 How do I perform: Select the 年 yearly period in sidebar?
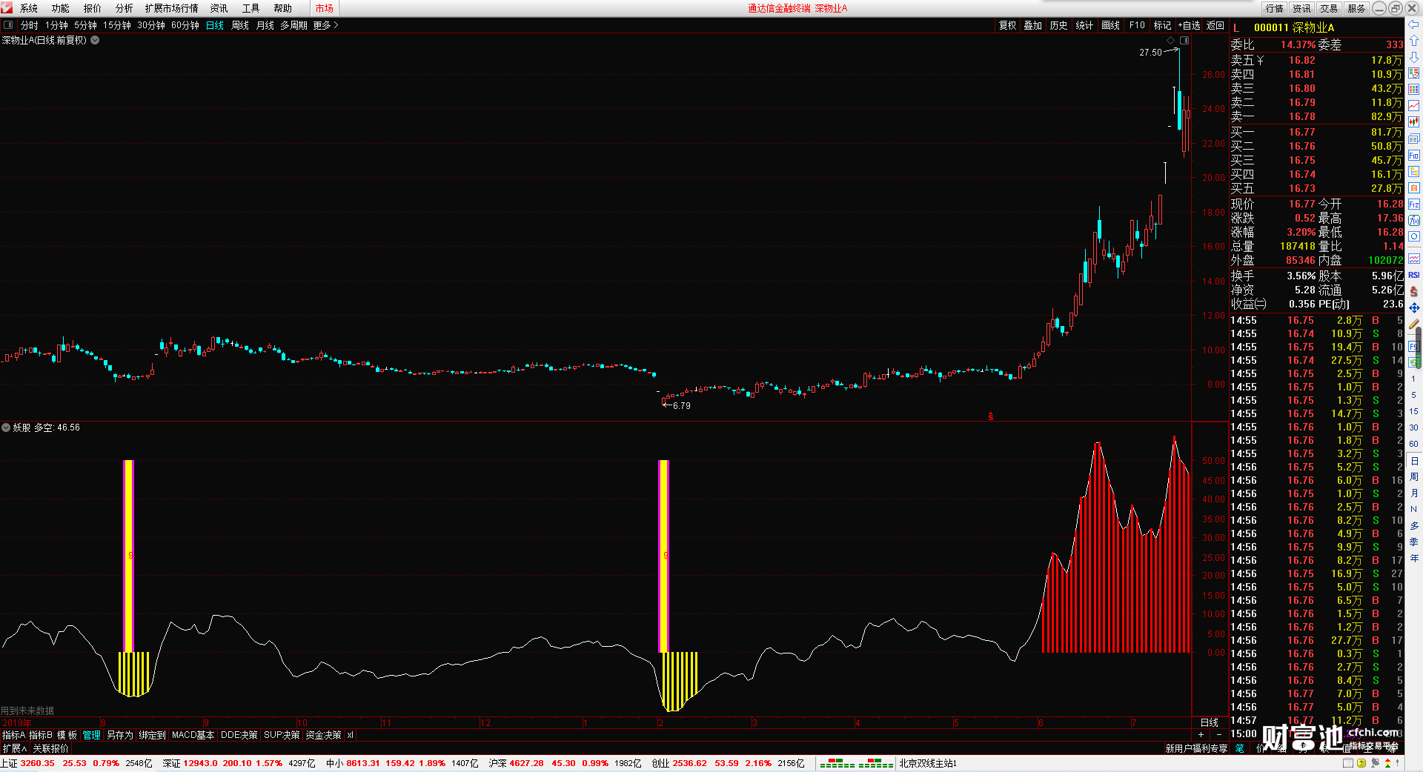pyautogui.click(x=1414, y=558)
